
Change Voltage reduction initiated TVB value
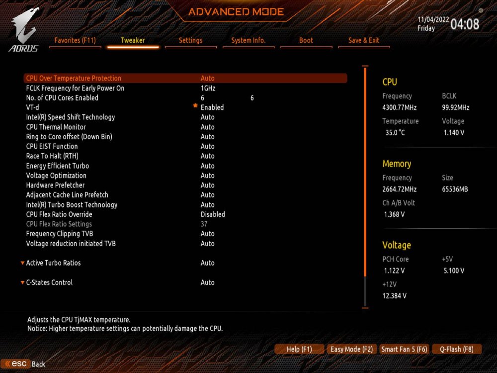tap(208, 244)
